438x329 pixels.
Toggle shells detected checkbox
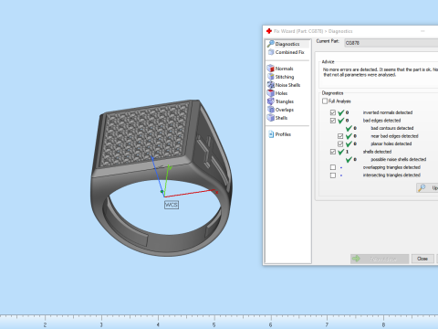(333, 152)
